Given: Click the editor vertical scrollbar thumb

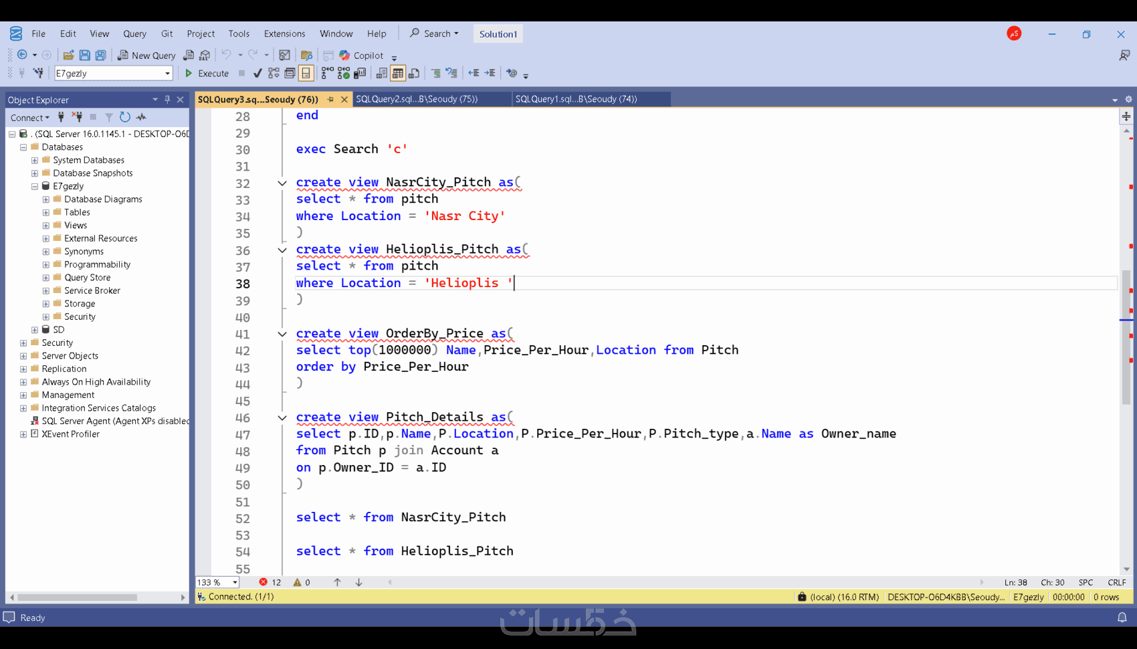Looking at the screenshot, I should (1126, 338).
